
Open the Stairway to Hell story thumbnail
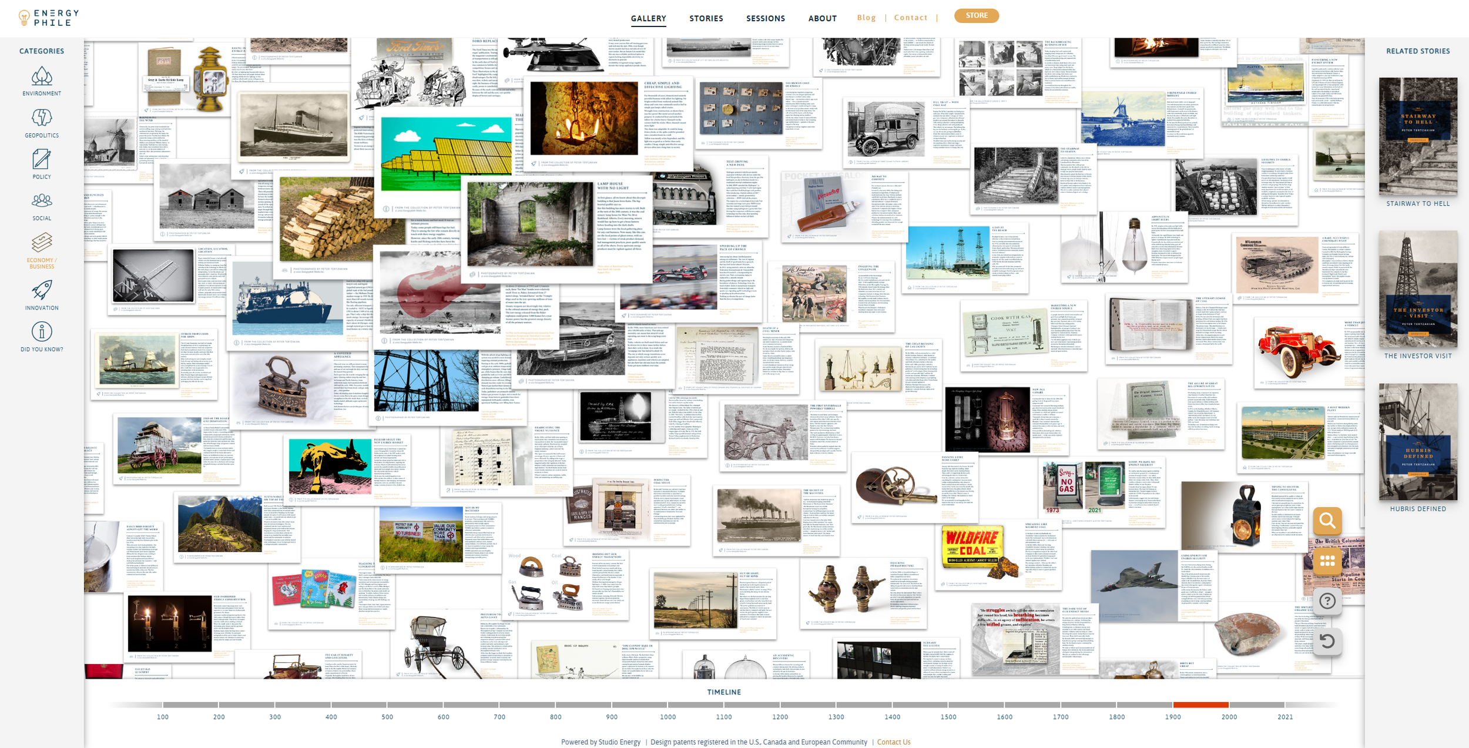click(x=1418, y=136)
